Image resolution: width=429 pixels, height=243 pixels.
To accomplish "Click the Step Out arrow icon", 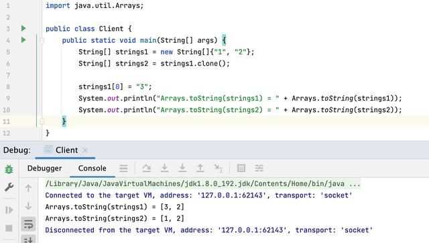I will coord(200,168).
